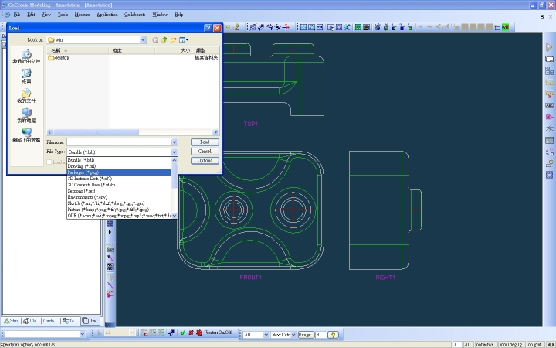Click the Load dialog help question mark button
The height and width of the screenshot is (348, 556).
tap(208, 28)
